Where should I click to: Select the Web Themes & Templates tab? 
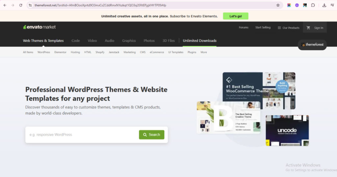coord(43,40)
